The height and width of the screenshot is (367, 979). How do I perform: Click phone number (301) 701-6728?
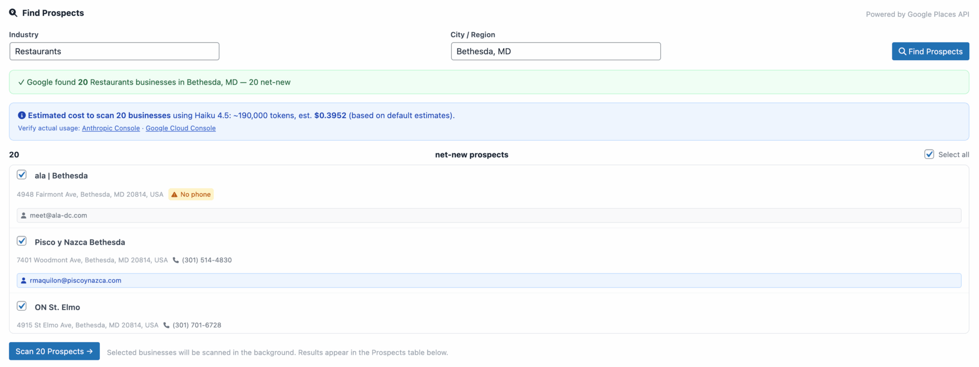(x=197, y=325)
